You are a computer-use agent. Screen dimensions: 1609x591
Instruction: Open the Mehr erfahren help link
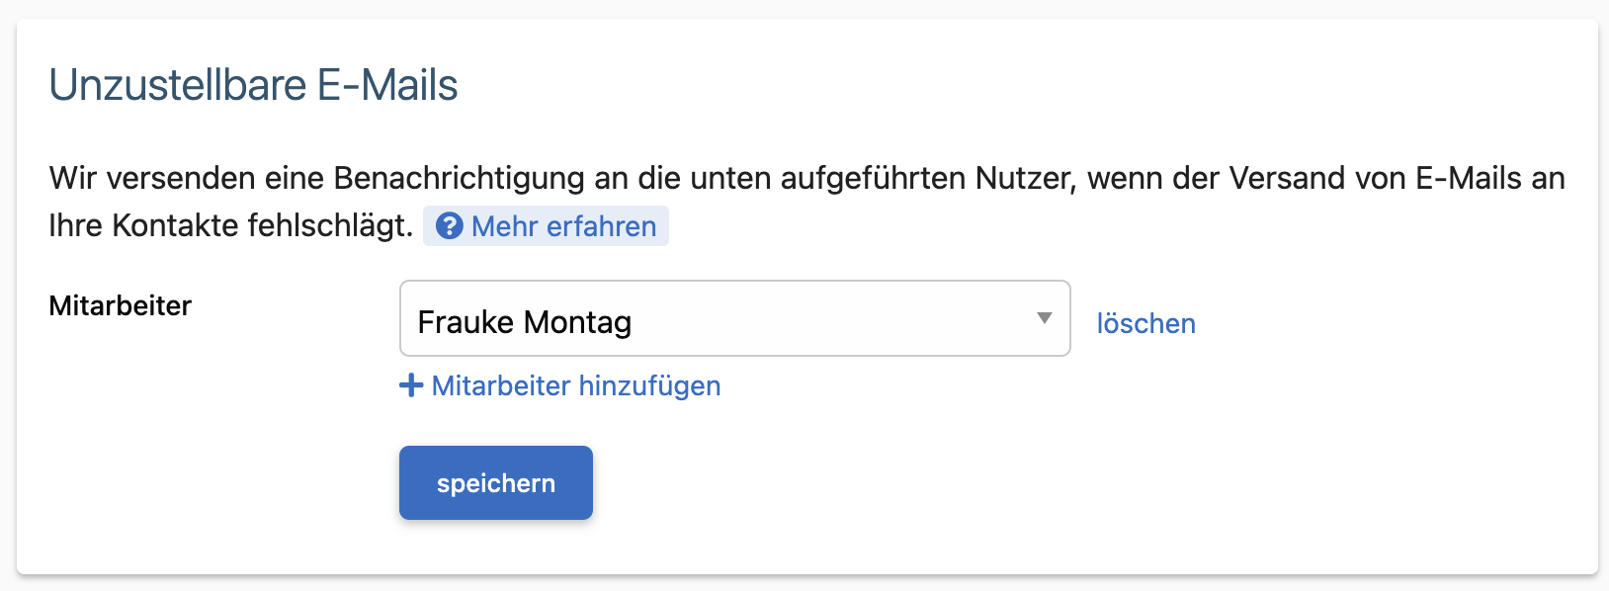(546, 226)
